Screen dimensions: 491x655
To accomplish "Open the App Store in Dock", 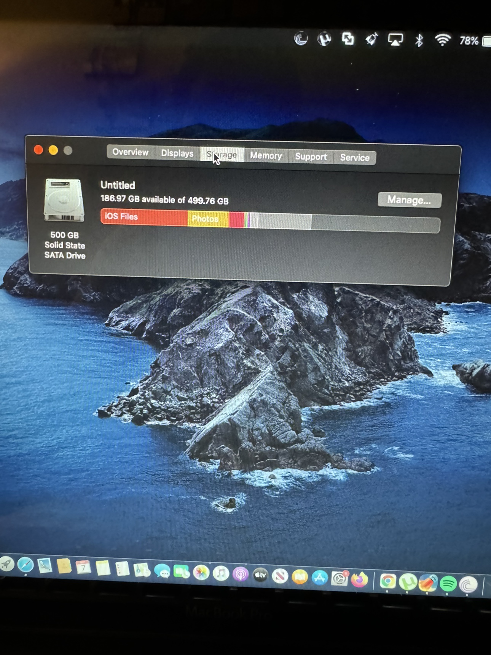I will tap(320, 578).
